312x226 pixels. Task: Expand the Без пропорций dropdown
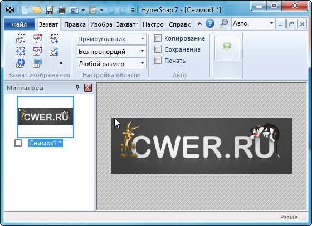pos(111,51)
